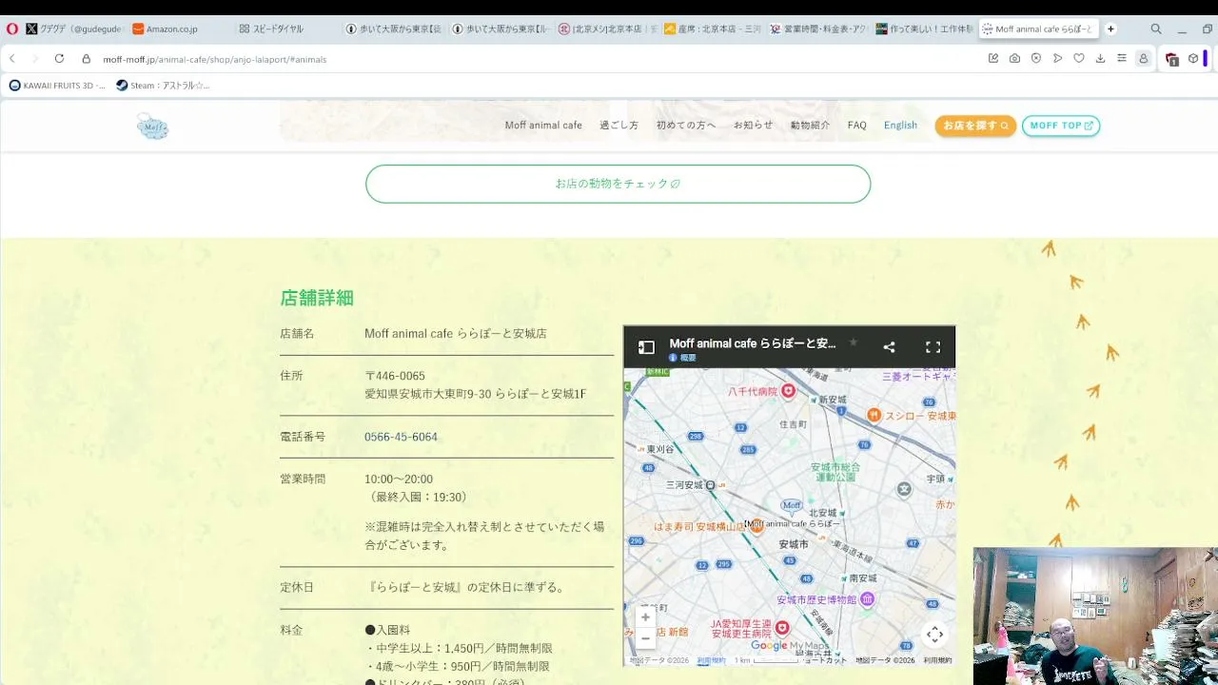1218x685 pixels.
Task: Open the 過ごし方 nav item
Action: click(619, 126)
